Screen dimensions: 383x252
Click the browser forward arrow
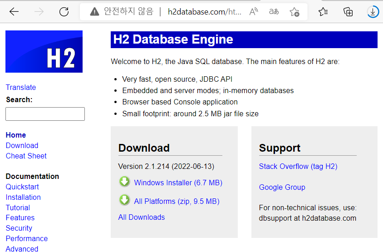pyautogui.click(x=39, y=11)
